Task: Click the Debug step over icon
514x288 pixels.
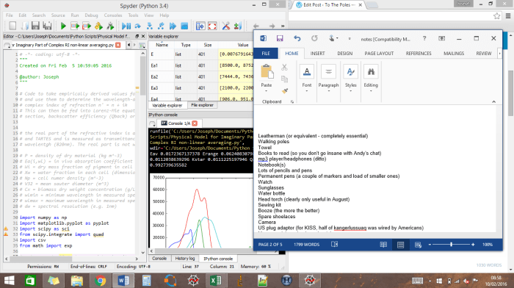Action: coord(138,26)
